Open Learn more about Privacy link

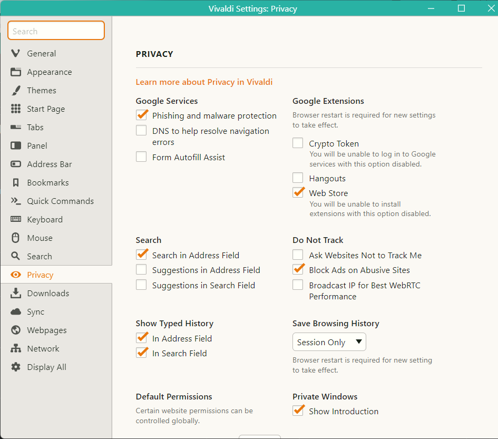tap(204, 82)
